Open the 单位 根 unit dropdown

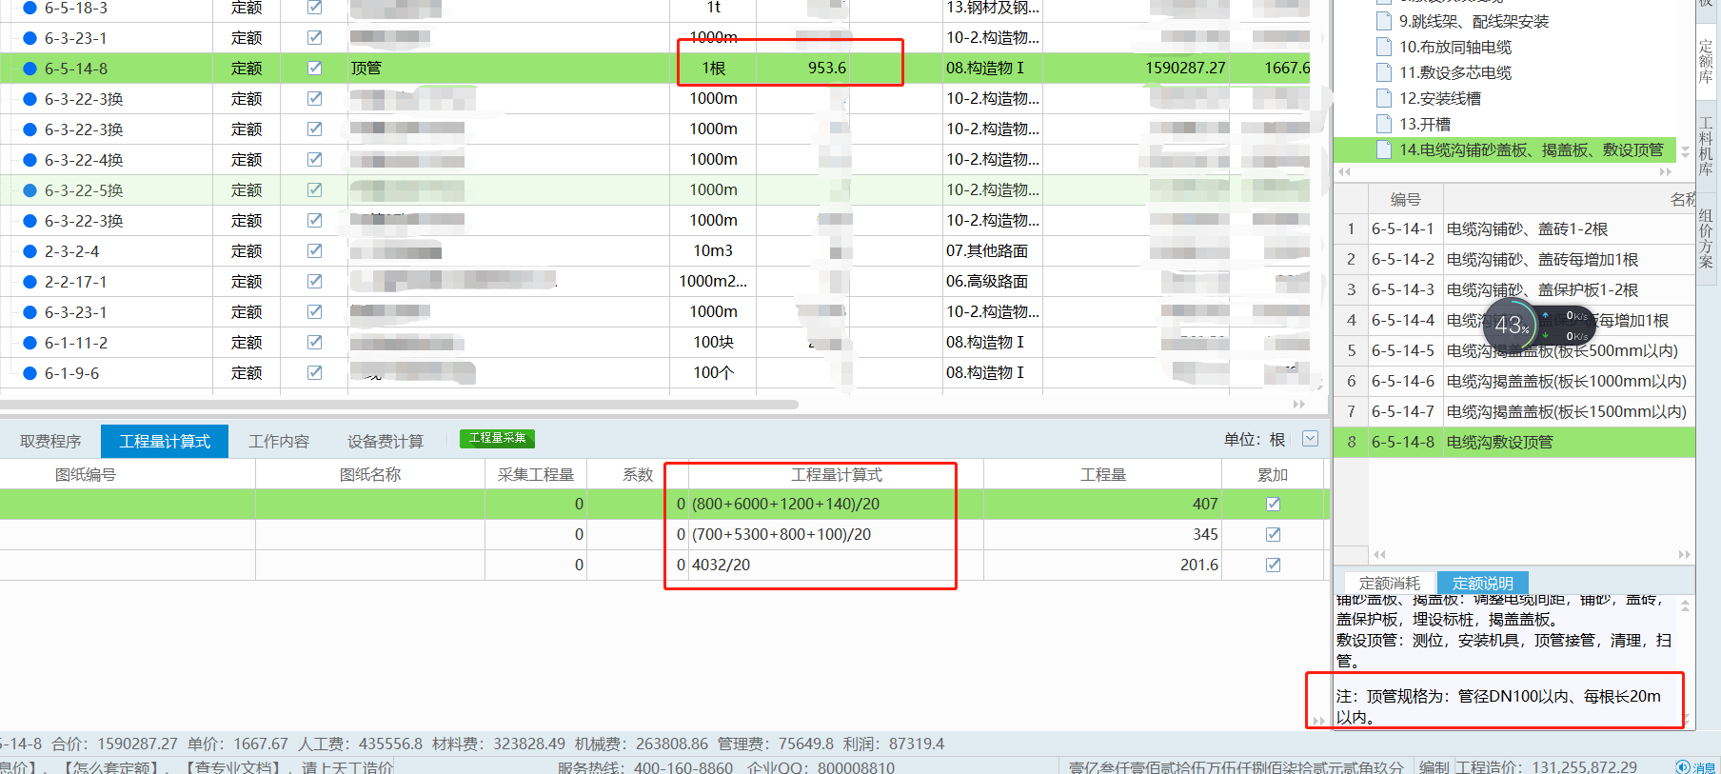pyautogui.click(x=1310, y=439)
